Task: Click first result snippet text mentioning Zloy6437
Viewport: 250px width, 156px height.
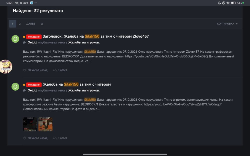Action: pos(128,56)
